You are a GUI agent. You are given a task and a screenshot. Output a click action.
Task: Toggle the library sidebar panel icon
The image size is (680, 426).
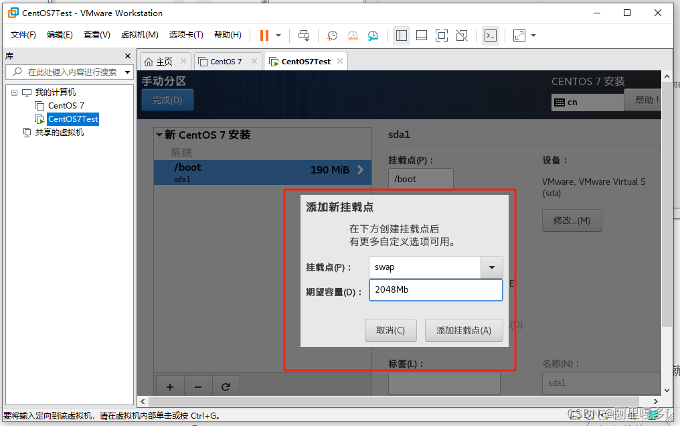[x=402, y=35]
